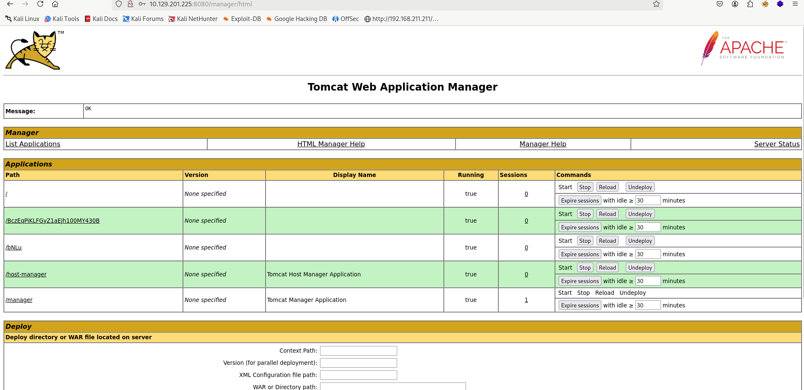Click Reload for the root / application
Viewport: 804px width, 390px height.
(x=607, y=187)
